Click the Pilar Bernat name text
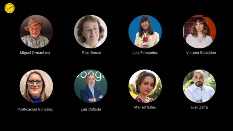 92,53
